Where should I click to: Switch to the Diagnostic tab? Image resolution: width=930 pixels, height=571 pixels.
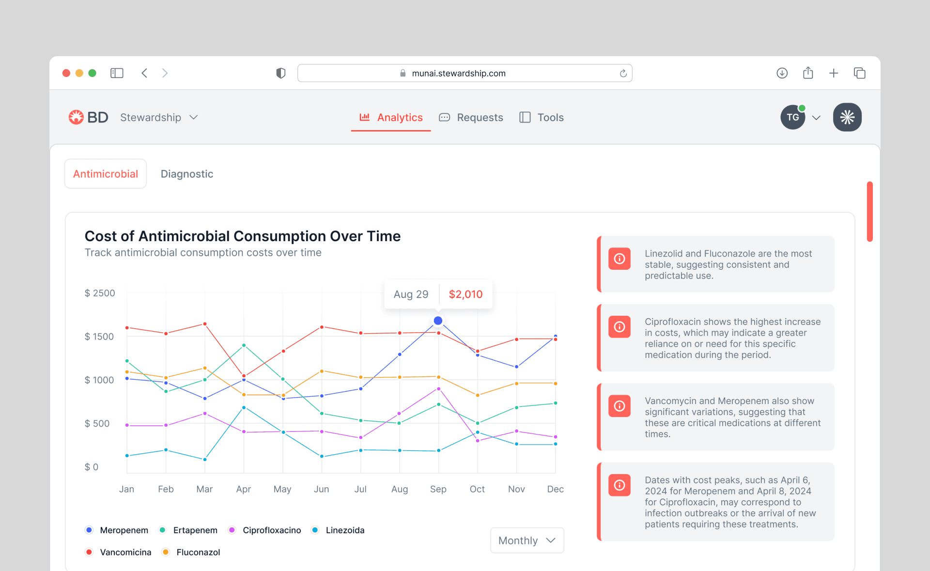click(x=186, y=174)
